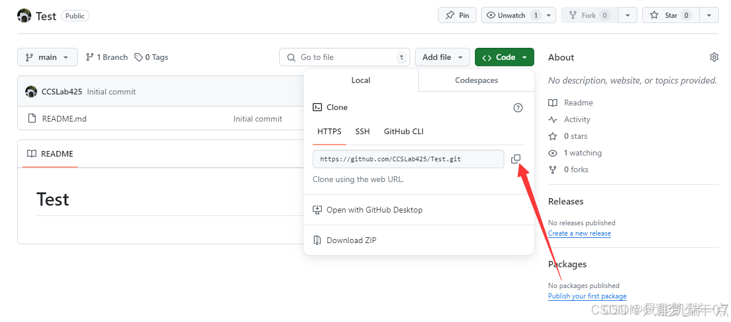Select the GitHub CLI clone tab
Screen dimensions: 731x322
[404, 131]
